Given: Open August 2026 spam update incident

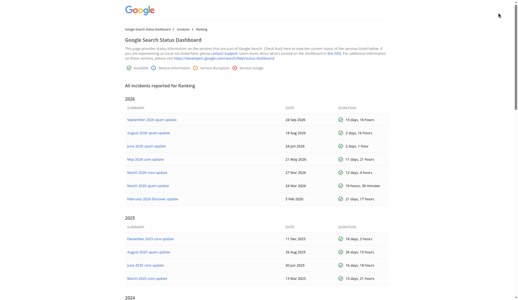Looking at the screenshot, I should 149,133.
